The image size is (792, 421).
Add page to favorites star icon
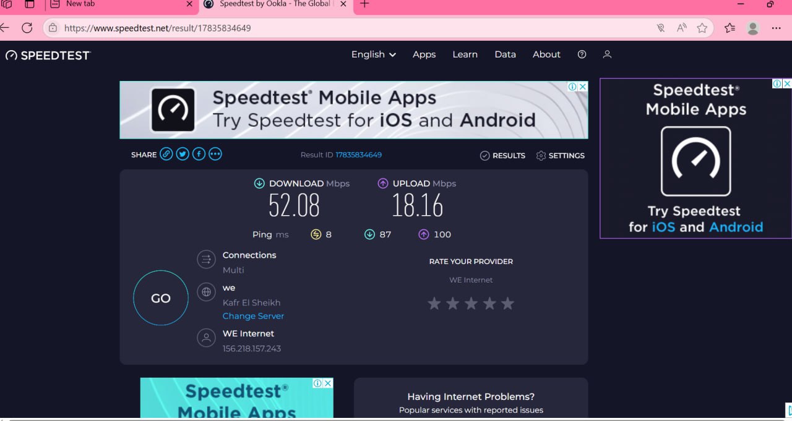pos(702,28)
